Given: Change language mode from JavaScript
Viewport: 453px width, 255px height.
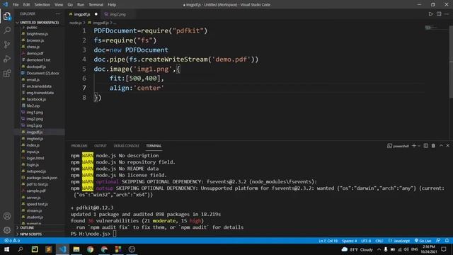Looking at the screenshot, I should pos(399,241).
